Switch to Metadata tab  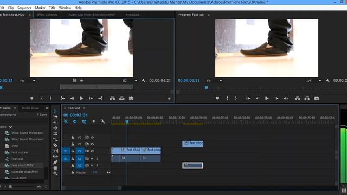(133, 15)
